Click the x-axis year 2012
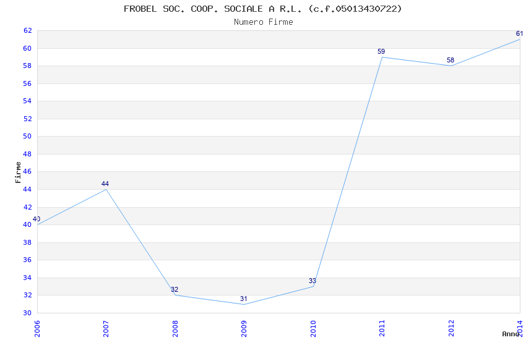This screenshot has width=526, height=340. coord(451,329)
